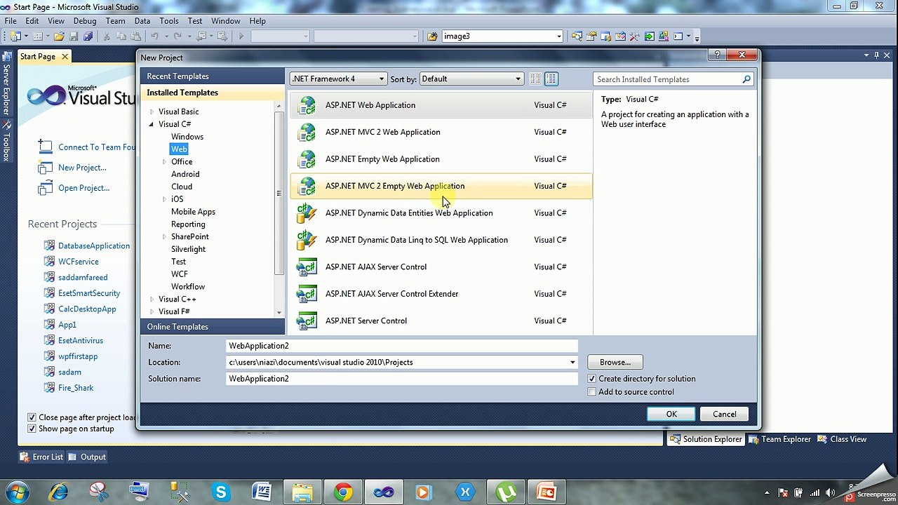Open the Tools menu
The height and width of the screenshot is (505, 898).
[x=169, y=21]
